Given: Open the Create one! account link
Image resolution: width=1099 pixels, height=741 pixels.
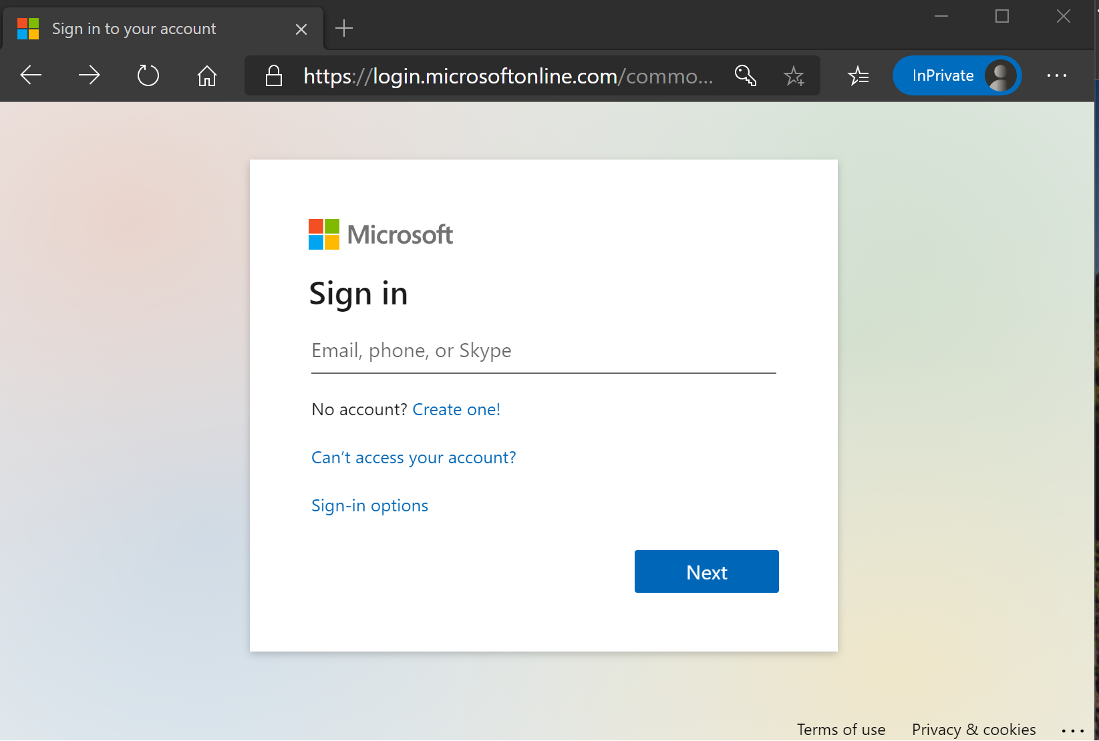Looking at the screenshot, I should pyautogui.click(x=456, y=409).
